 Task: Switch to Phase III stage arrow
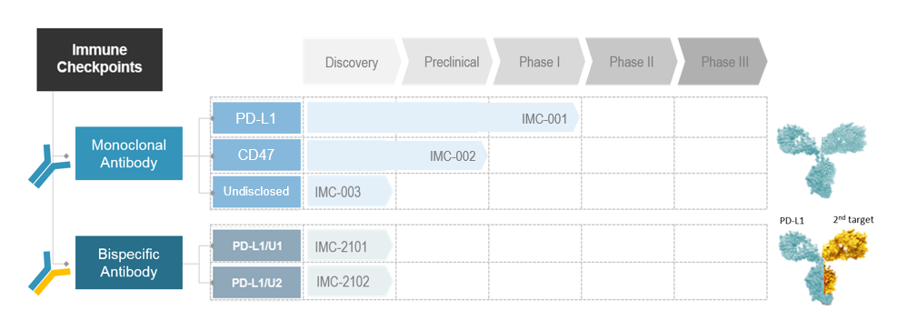coord(723,62)
